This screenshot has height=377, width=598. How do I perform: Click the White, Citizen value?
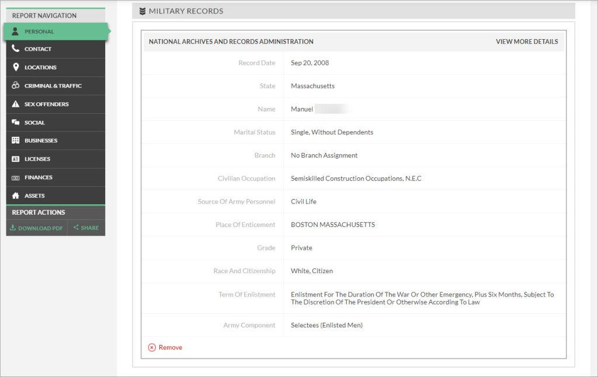(x=312, y=271)
